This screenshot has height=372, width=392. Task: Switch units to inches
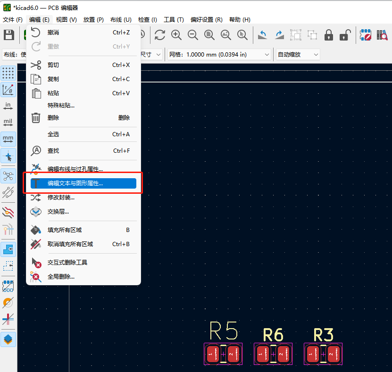tap(8, 106)
